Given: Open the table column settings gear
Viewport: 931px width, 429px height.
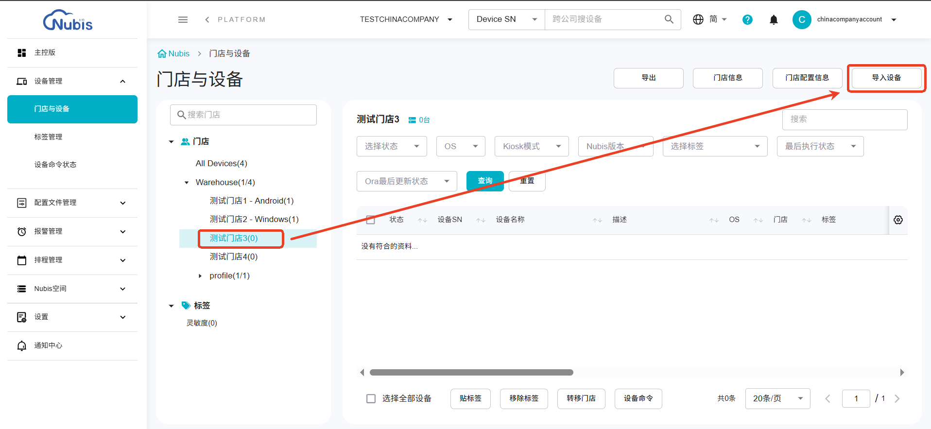Looking at the screenshot, I should pos(898,220).
